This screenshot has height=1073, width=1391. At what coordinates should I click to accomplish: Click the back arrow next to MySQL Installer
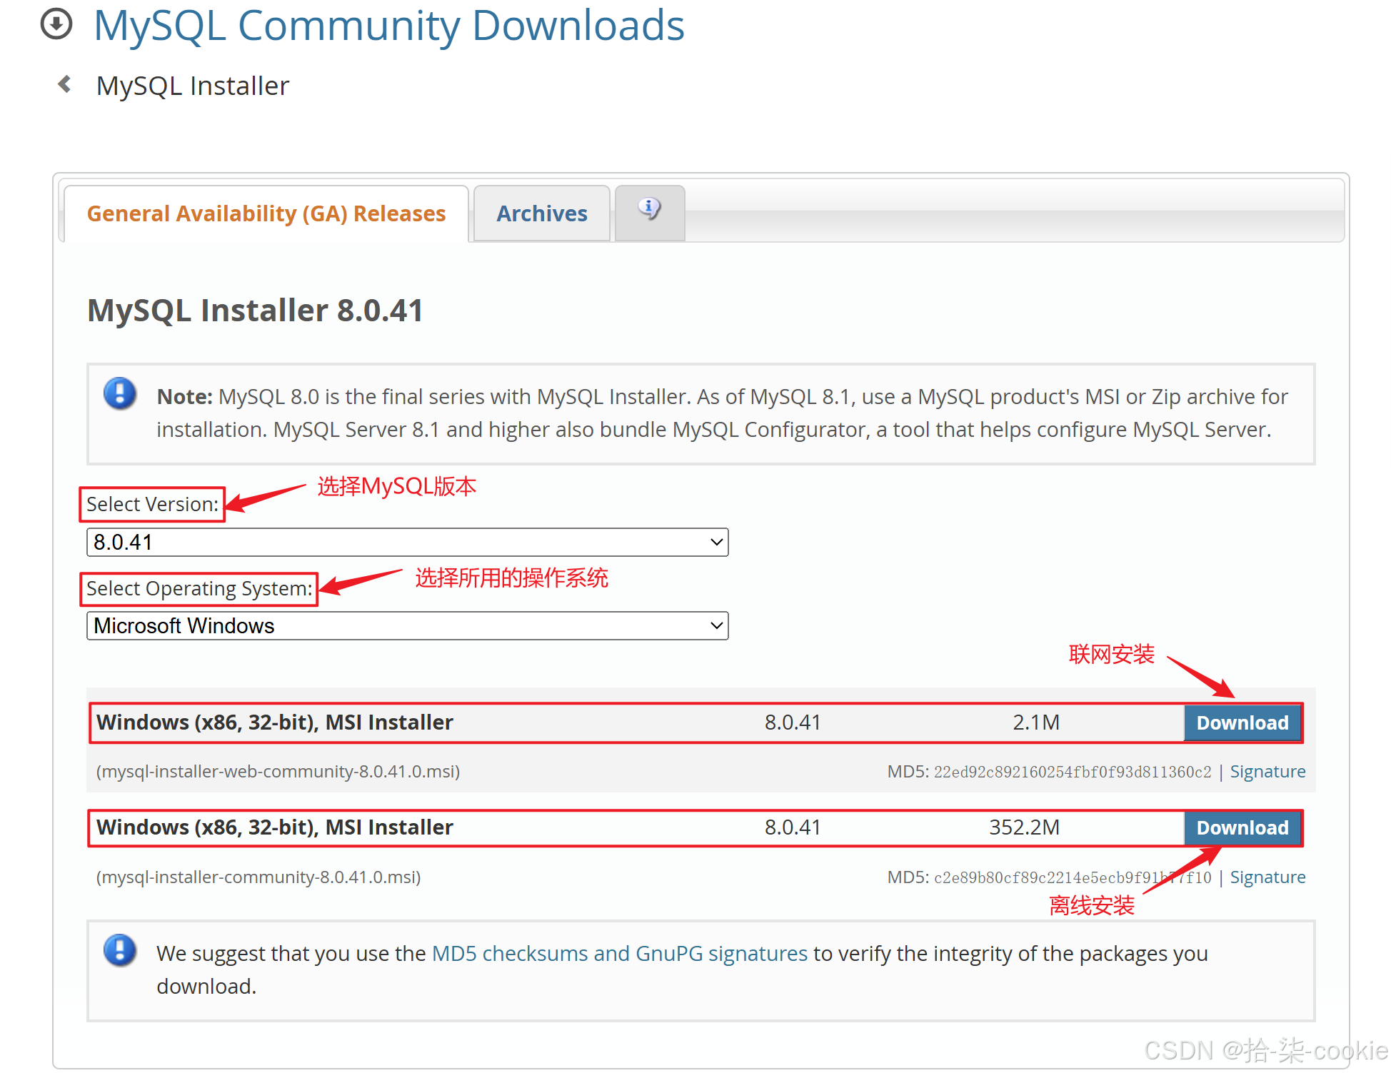pos(65,84)
